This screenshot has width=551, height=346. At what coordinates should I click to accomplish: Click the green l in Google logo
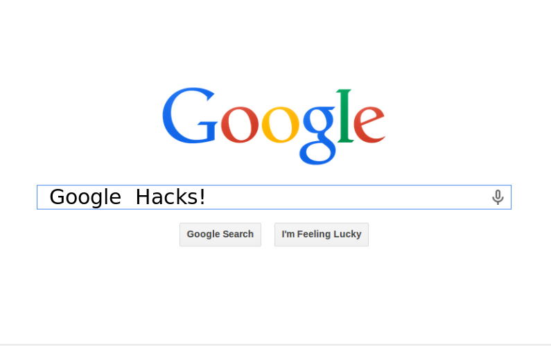[345, 116]
